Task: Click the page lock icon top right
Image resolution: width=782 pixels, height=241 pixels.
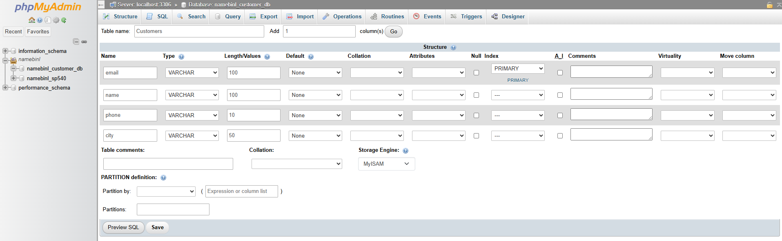Action: 769,5
